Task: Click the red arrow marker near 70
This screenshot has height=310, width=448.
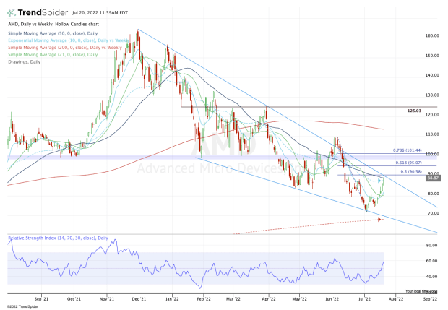Action: [x=380, y=220]
